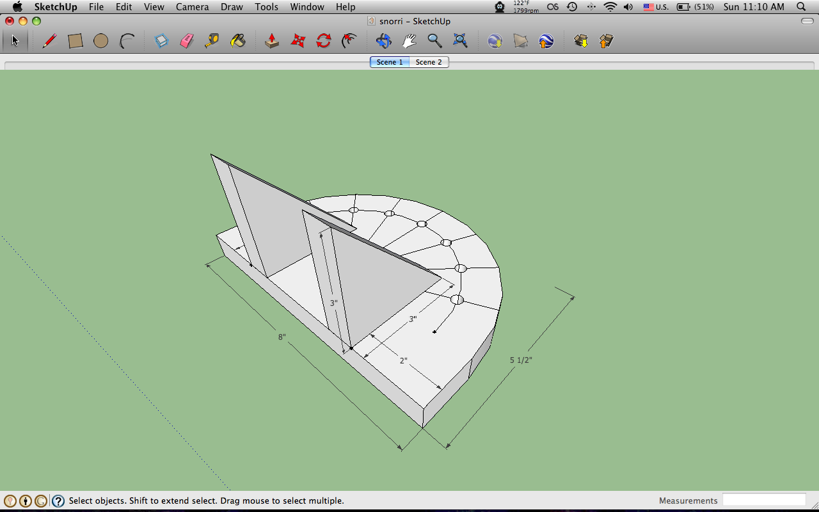The width and height of the screenshot is (819, 512).
Task: Click the Measurements input box
Action: pyautogui.click(x=764, y=500)
